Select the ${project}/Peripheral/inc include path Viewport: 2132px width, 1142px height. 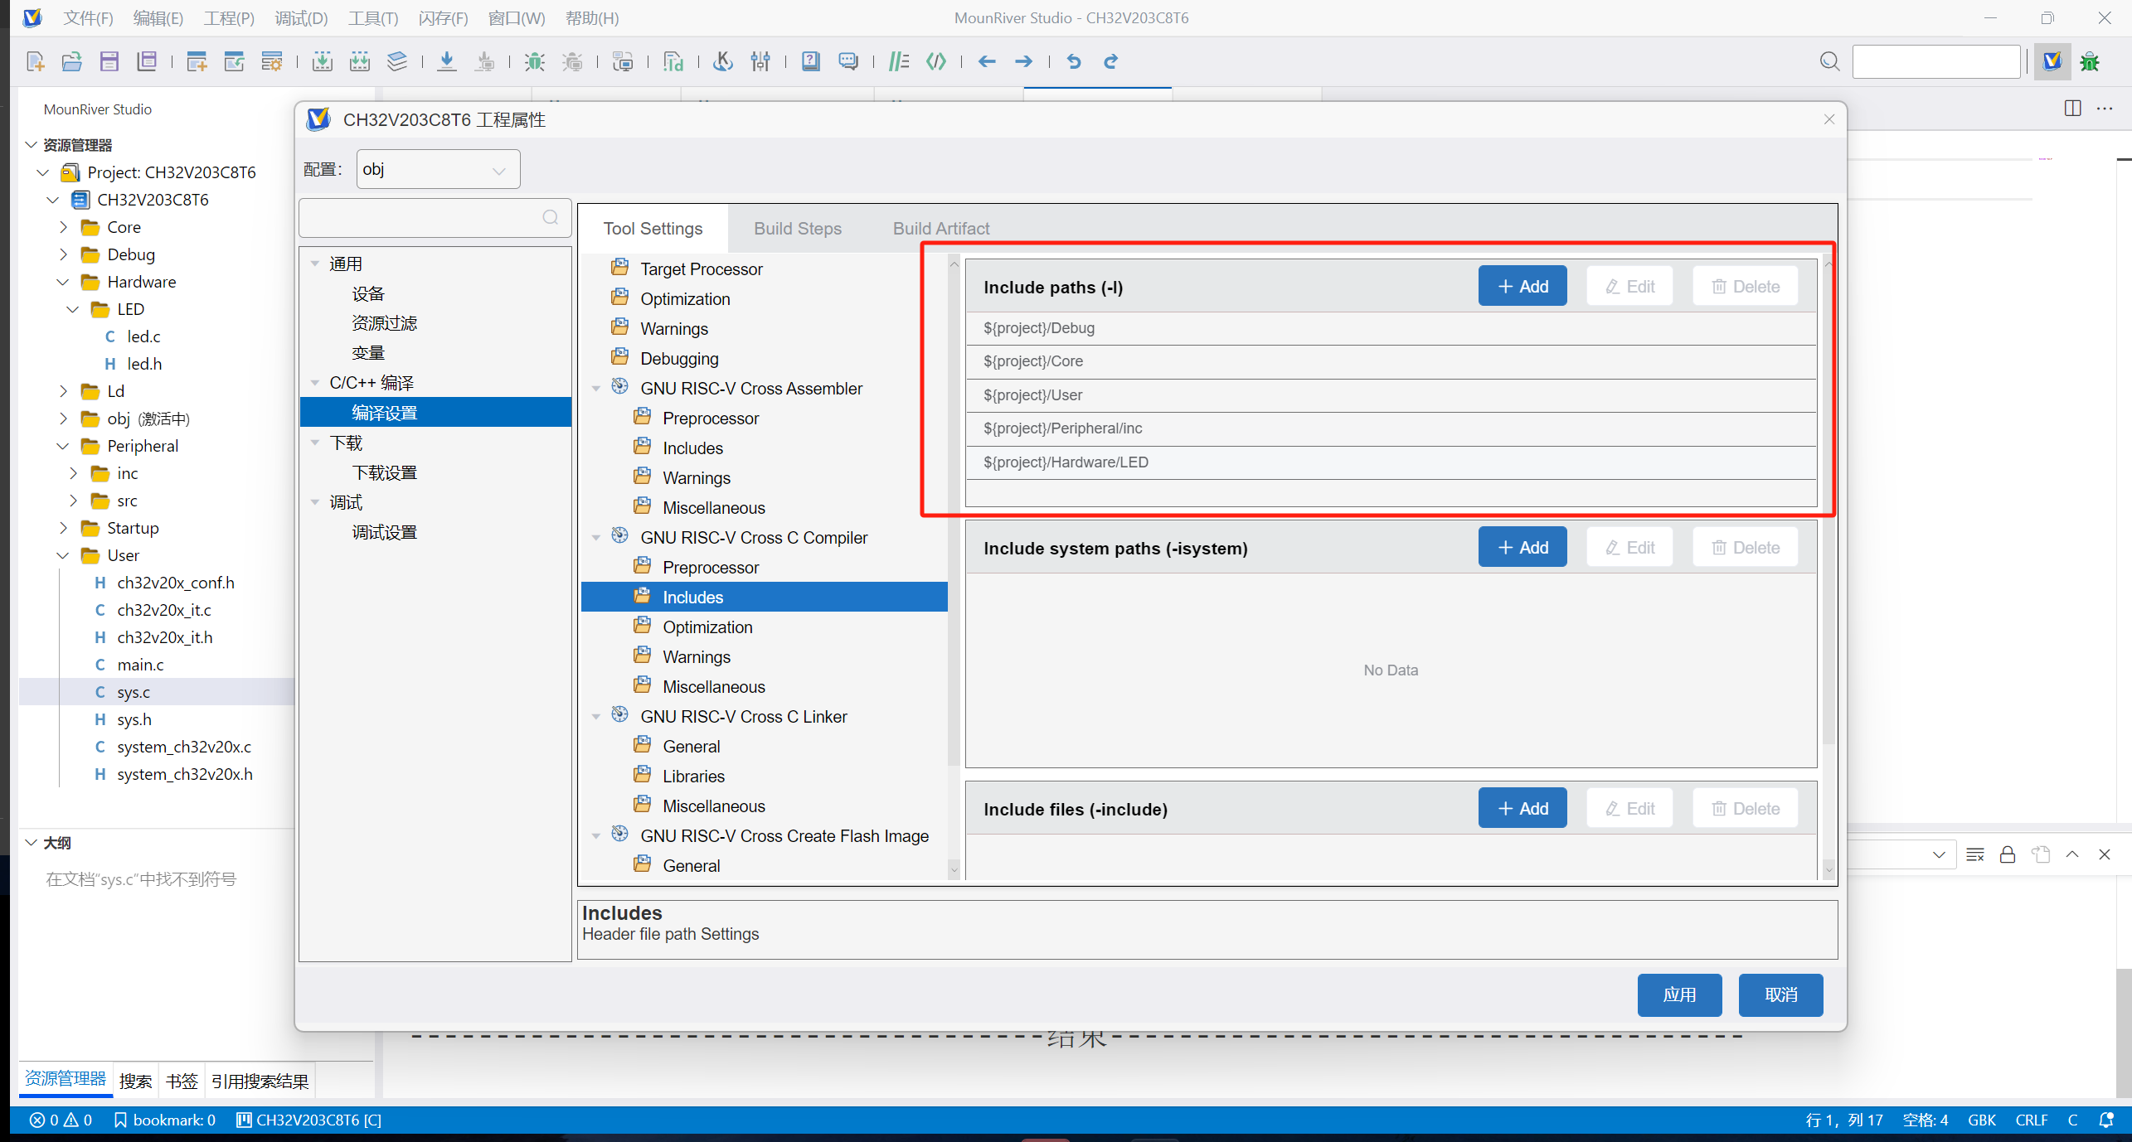1391,428
